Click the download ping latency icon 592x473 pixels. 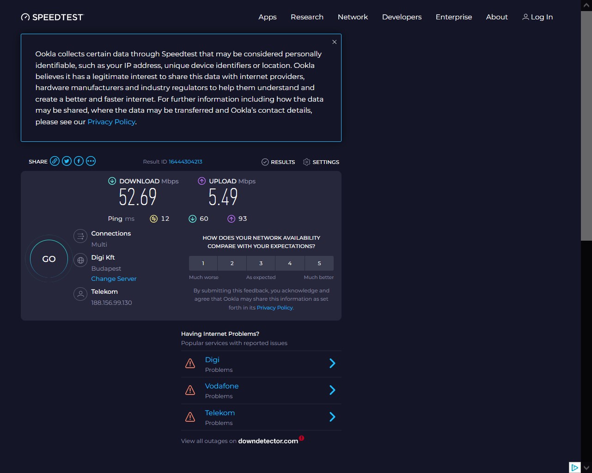(x=192, y=219)
